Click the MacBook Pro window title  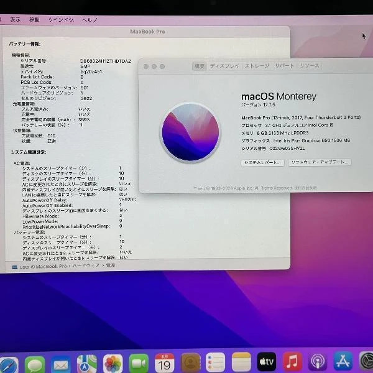tap(147, 32)
